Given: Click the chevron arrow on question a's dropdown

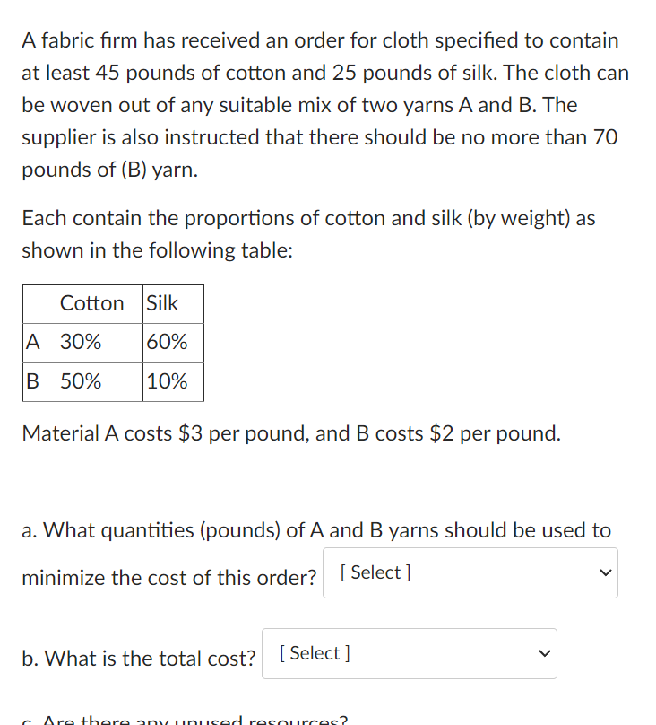Looking at the screenshot, I should point(606,572).
